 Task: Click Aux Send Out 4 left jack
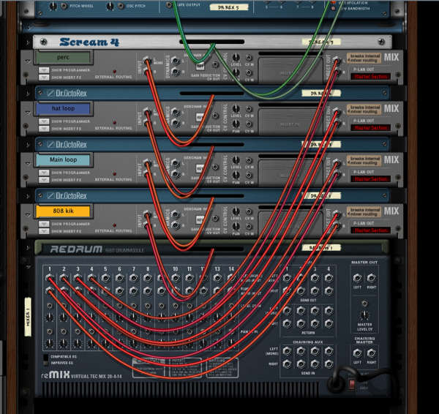pos(329,278)
